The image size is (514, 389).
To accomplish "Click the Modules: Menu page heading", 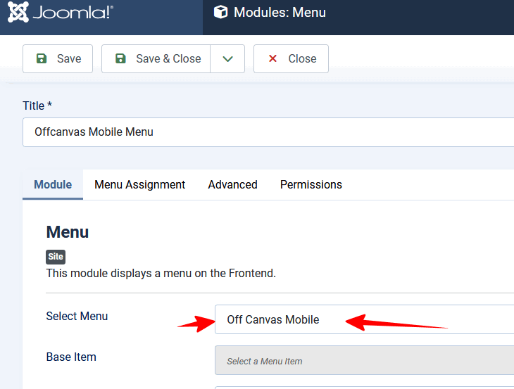I will tap(280, 13).
